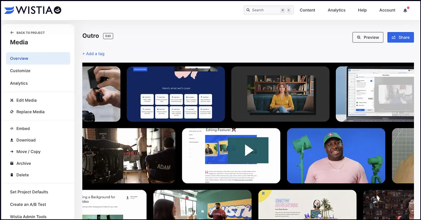Screen dimensions: 421x220
Task: Play the video with center play button
Action: tap(248, 150)
